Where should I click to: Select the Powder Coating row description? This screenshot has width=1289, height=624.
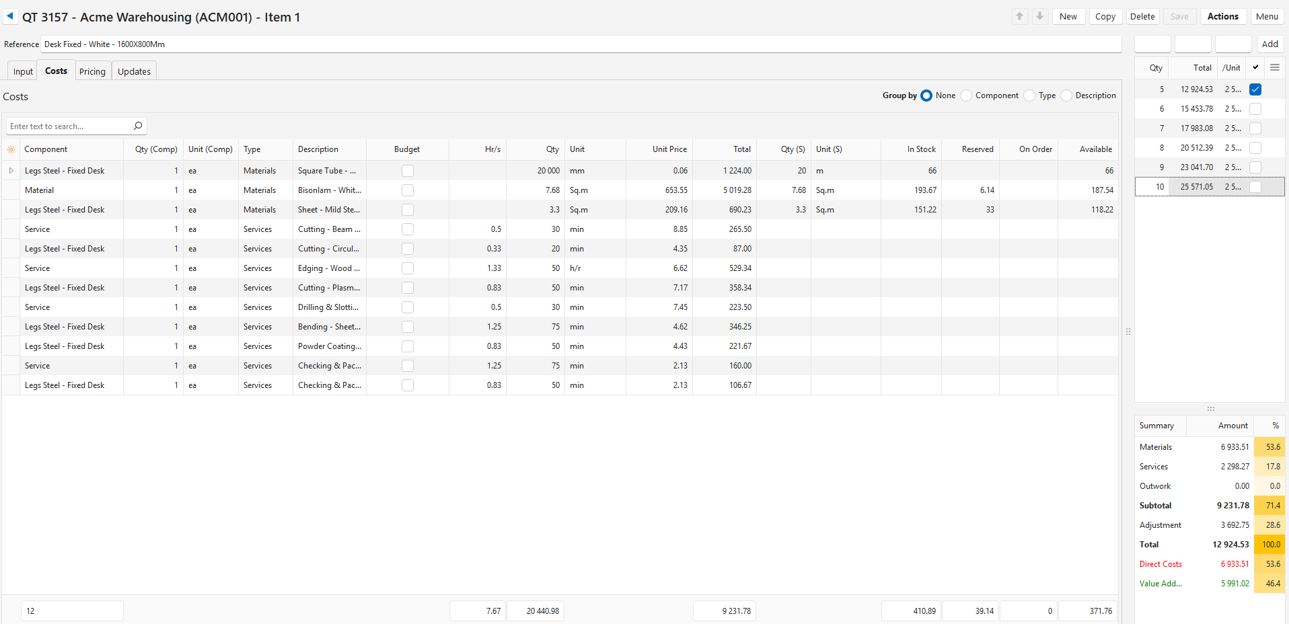coord(330,346)
